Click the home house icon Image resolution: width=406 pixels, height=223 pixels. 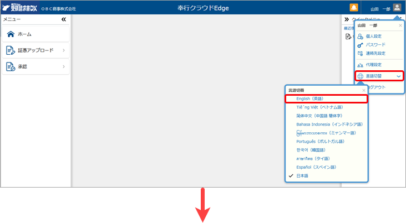click(x=11, y=34)
